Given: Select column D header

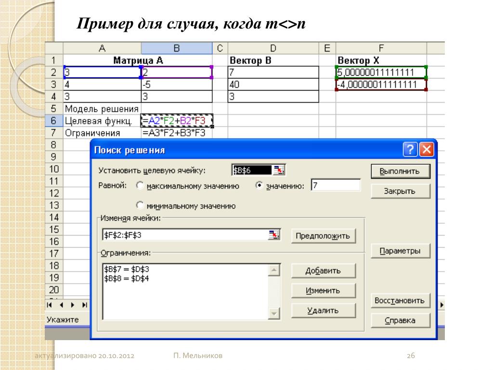Looking at the screenshot, I should point(273,48).
